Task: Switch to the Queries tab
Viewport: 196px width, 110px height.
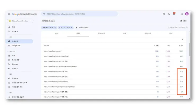Action: pos(57,34)
